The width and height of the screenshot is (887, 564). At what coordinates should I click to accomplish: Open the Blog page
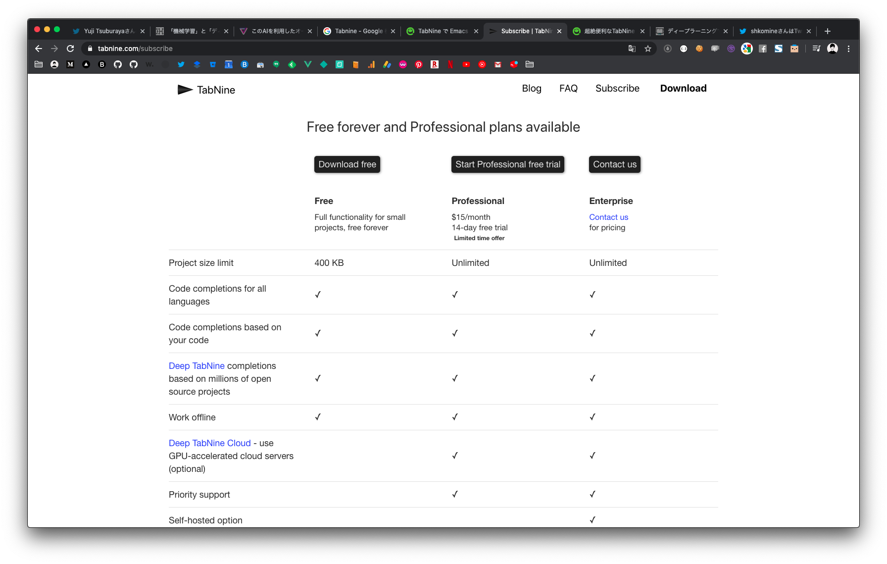tap(532, 88)
